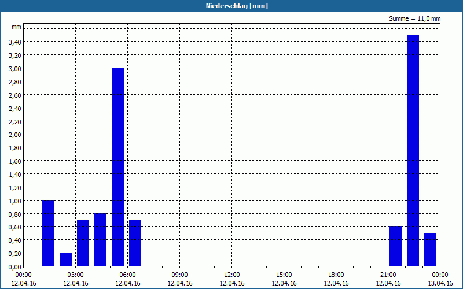Click the y-axis value 0,80
Viewport: 463px width, 289px height.
15,214
